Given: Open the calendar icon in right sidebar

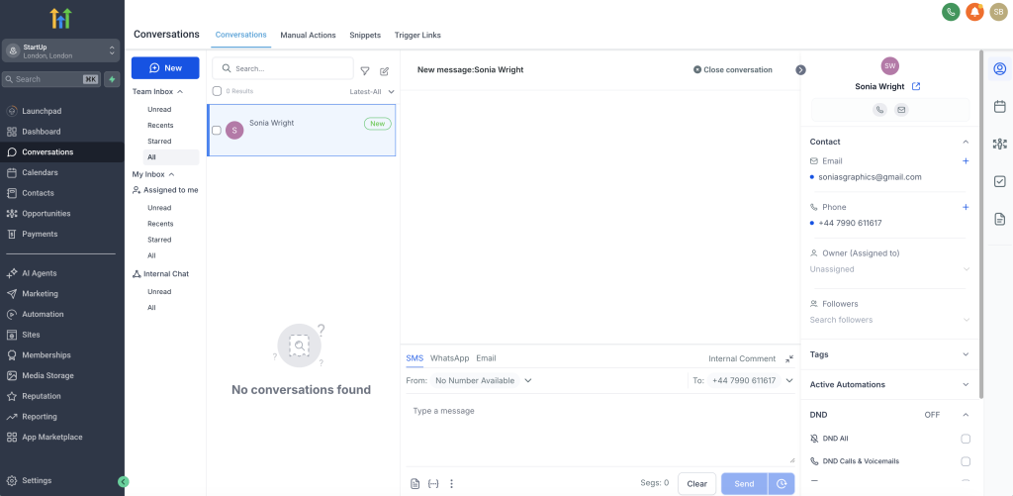Looking at the screenshot, I should pyautogui.click(x=999, y=106).
